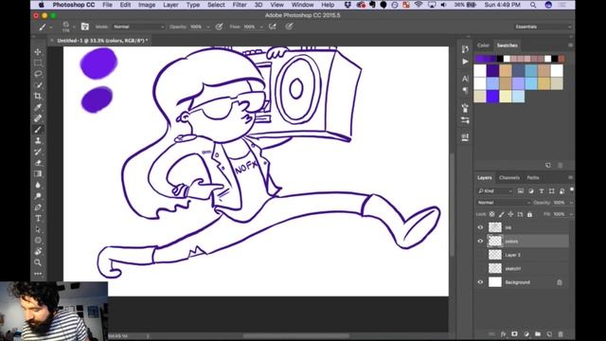Select the Quick Selection tool
Viewport: 606px width, 341px height.
coord(38,85)
